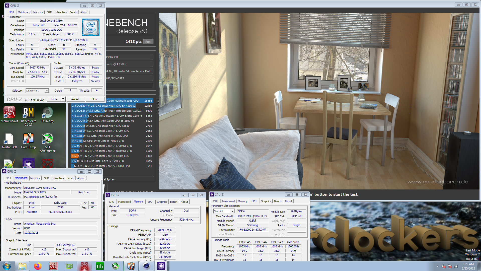Open Graphics tab in the Mainboard CPU-Z window

coord(59,178)
